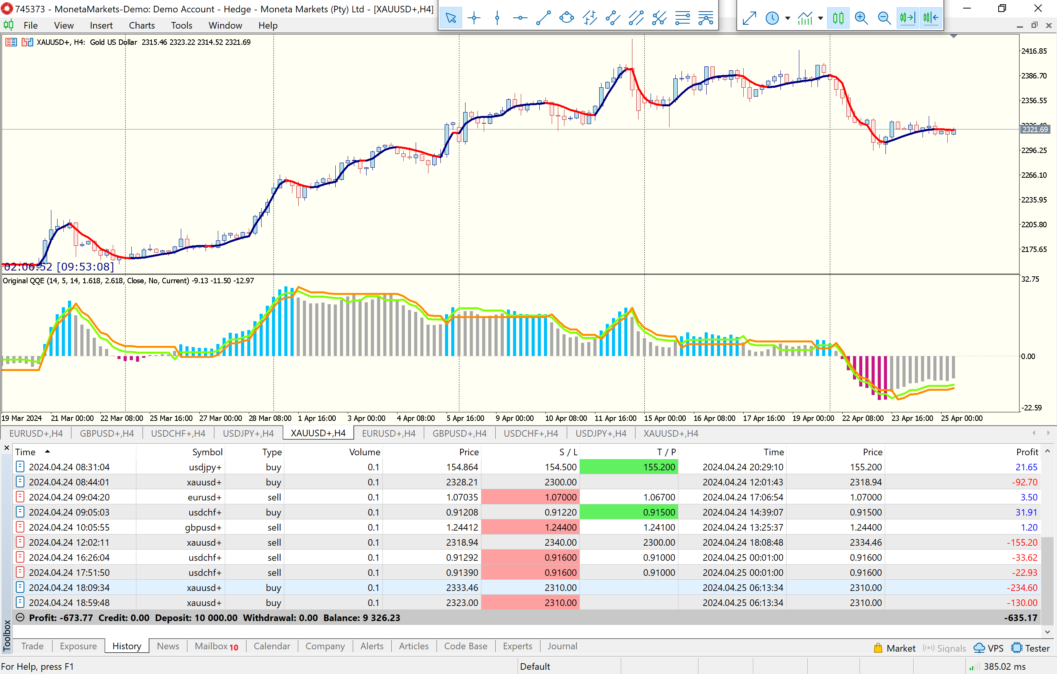The image size is (1057, 674).
Task: Select the crosshair tool
Action: click(x=474, y=18)
